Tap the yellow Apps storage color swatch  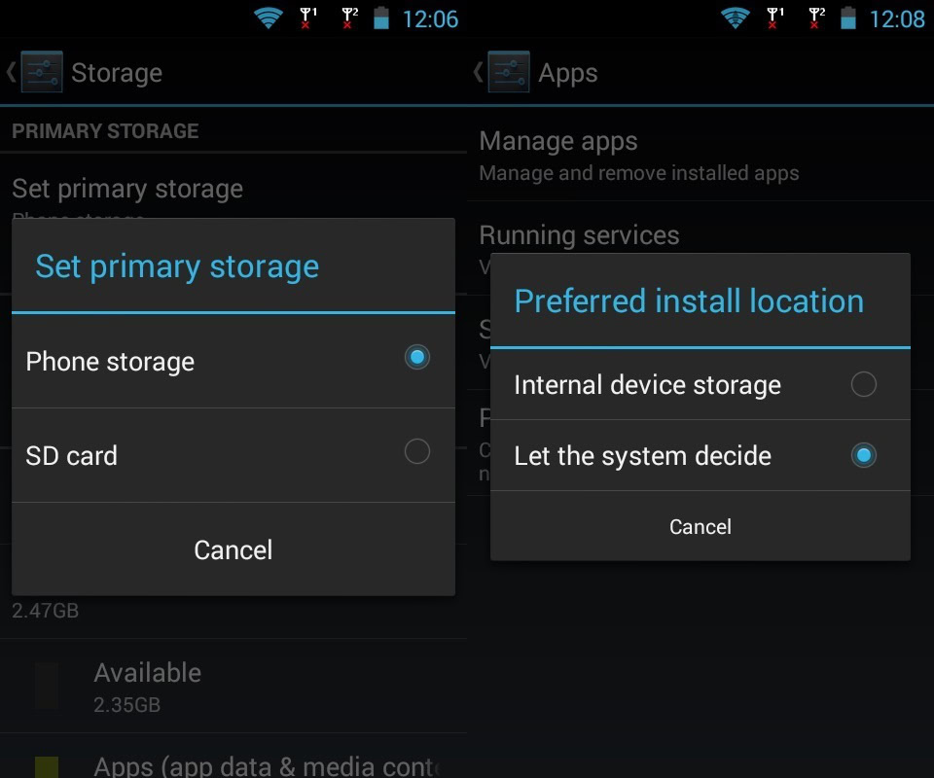pyautogui.click(x=46, y=767)
